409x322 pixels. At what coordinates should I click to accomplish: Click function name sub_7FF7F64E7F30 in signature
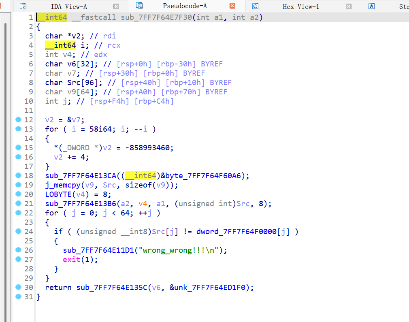pyautogui.click(x=156, y=17)
